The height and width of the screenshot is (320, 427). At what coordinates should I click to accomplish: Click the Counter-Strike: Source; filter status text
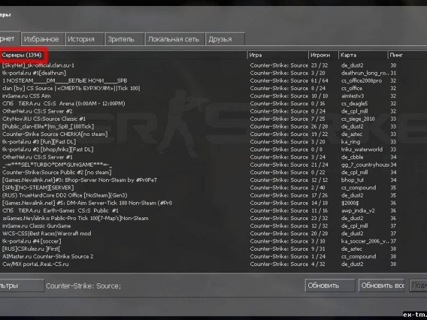pyautogui.click(x=83, y=286)
